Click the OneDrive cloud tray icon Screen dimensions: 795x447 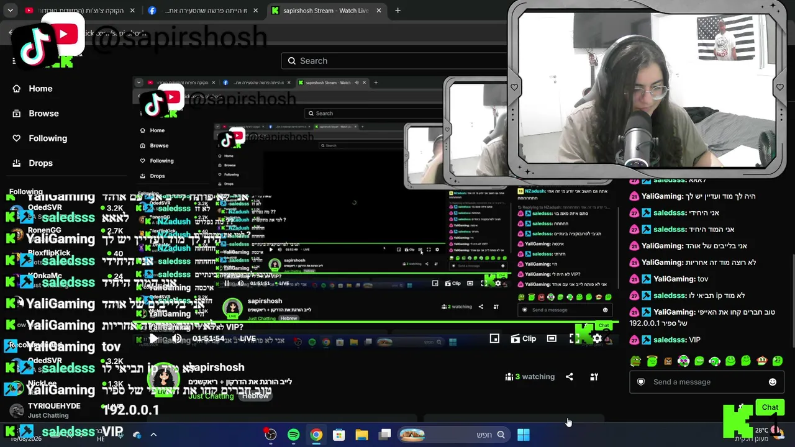coord(137,435)
